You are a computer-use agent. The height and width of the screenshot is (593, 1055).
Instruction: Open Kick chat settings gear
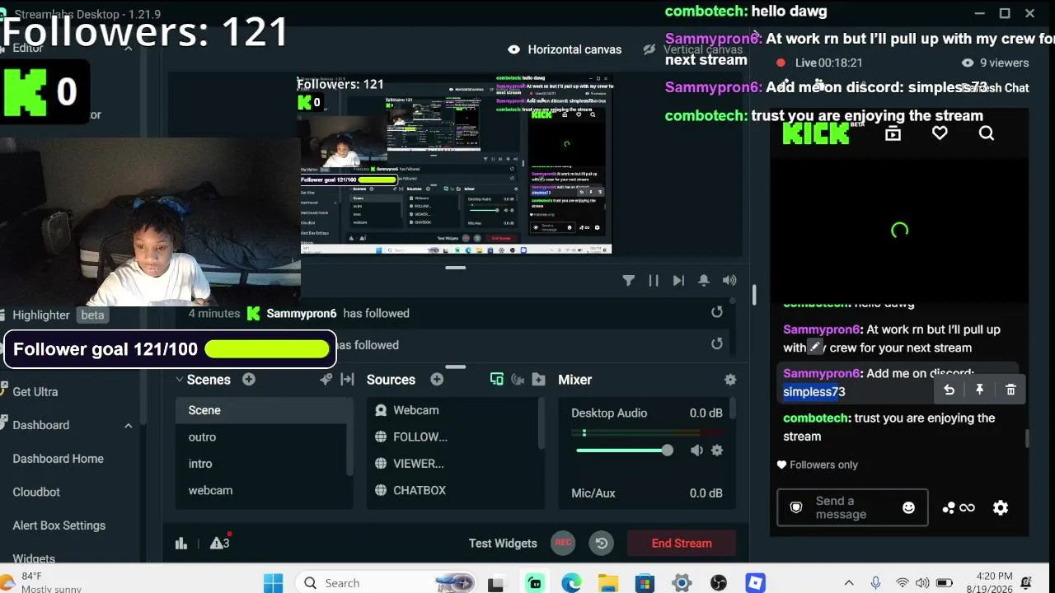tap(1001, 508)
